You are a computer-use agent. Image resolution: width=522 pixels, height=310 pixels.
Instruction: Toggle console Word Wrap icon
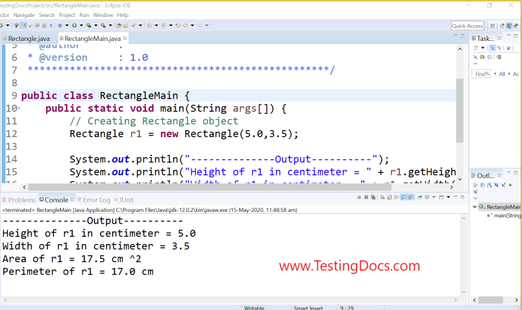tap(396, 197)
